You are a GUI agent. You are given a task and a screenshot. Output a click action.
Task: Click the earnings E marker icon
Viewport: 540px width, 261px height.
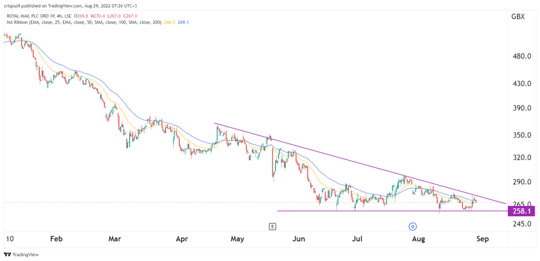pyautogui.click(x=273, y=227)
